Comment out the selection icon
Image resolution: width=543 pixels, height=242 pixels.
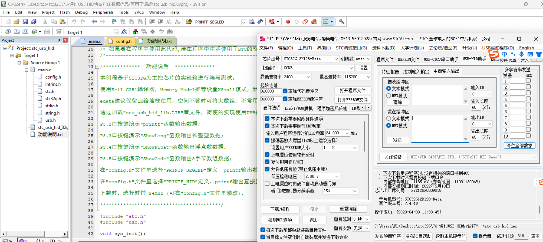pos(169,22)
